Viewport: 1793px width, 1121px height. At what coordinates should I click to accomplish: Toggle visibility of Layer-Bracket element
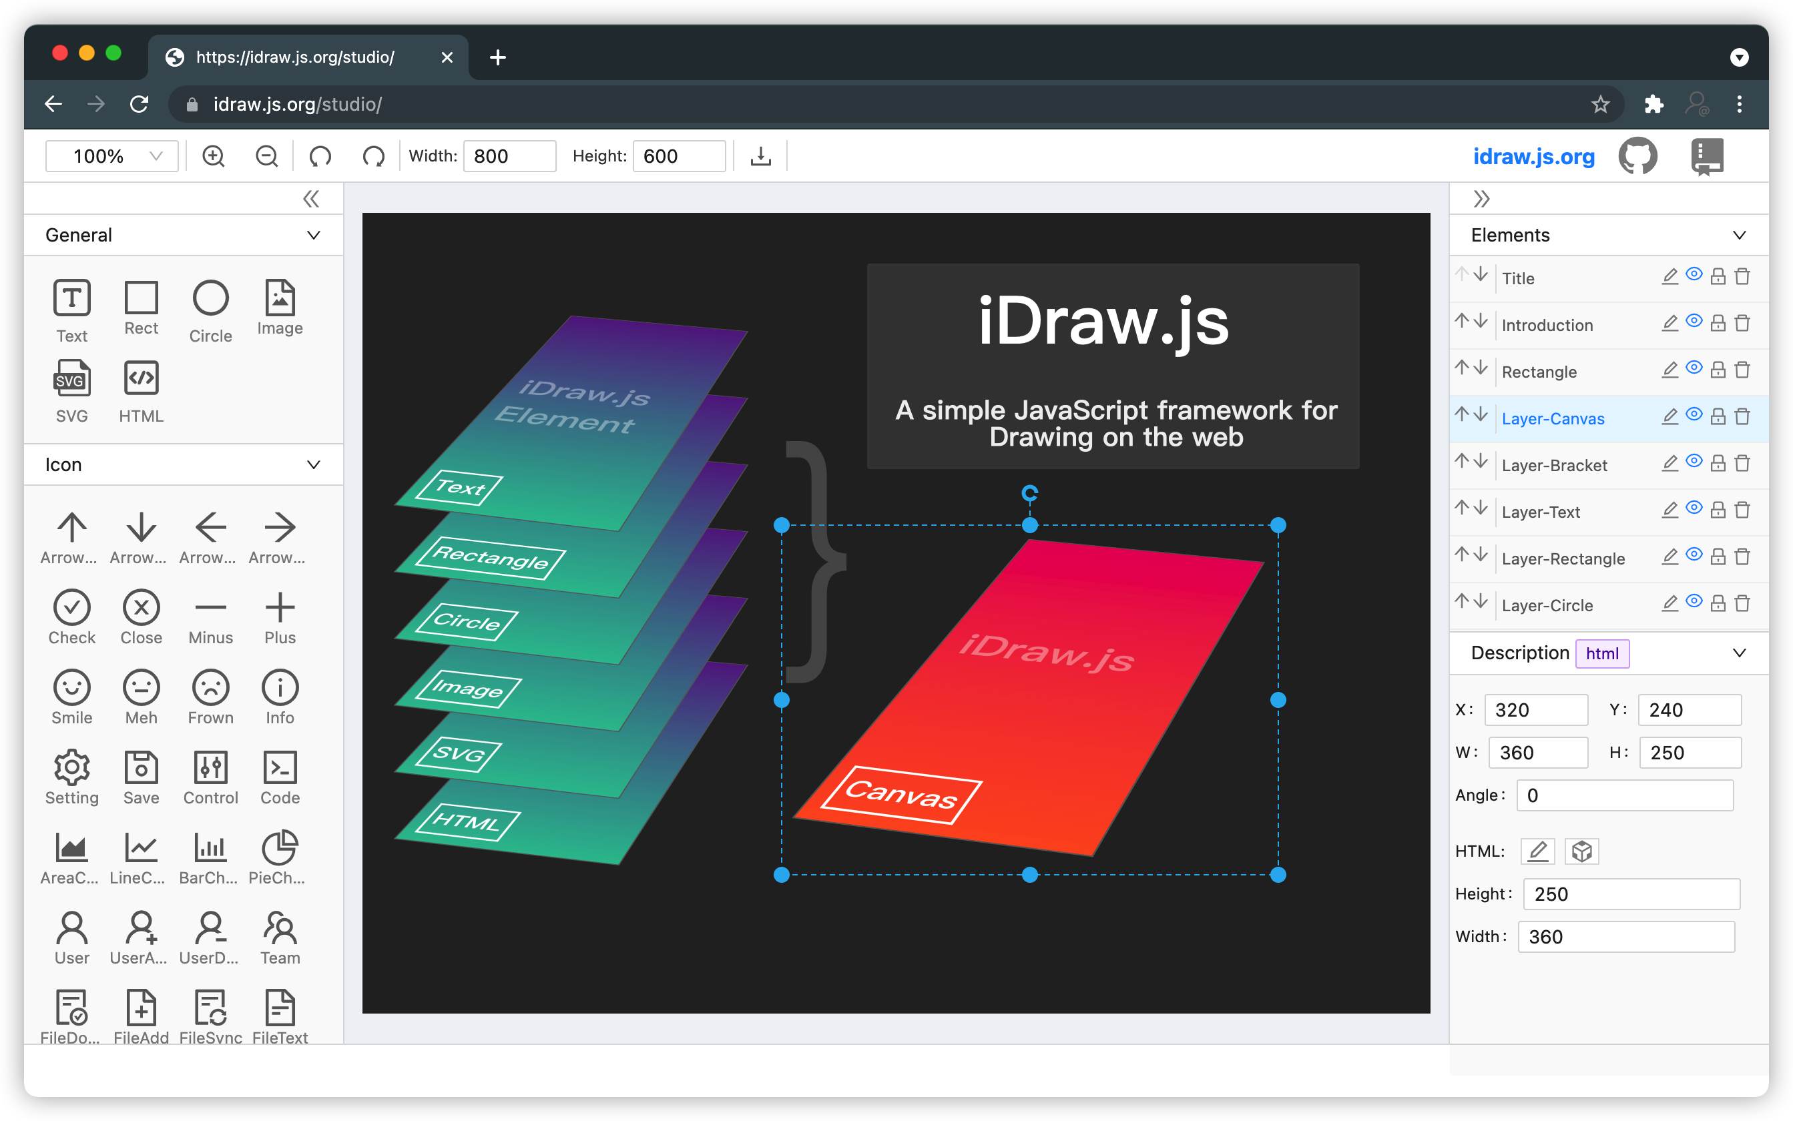click(1694, 462)
